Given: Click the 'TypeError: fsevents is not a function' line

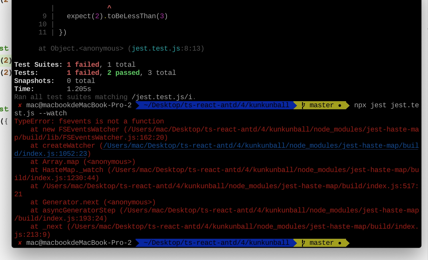Looking at the screenshot, I should (89, 121).
